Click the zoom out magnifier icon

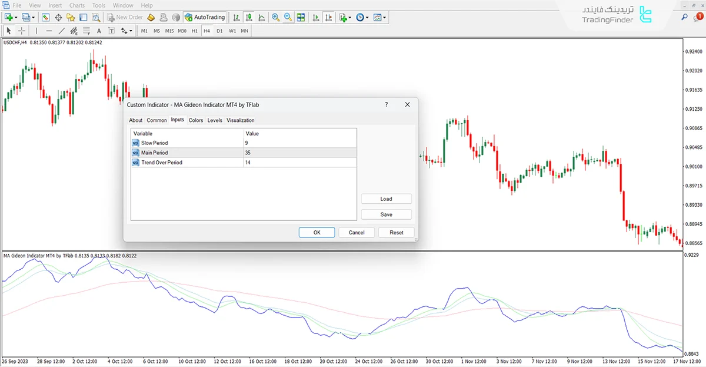pyautogui.click(x=288, y=17)
